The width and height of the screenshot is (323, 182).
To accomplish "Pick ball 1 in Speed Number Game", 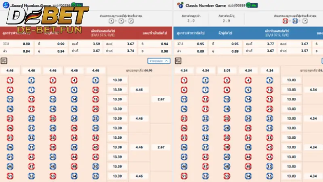I will click(10, 80).
